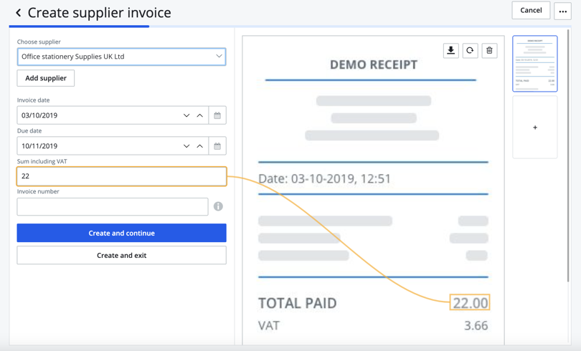This screenshot has width=581, height=351.
Task: Increase Invoice date with up chevron
Action: point(199,115)
